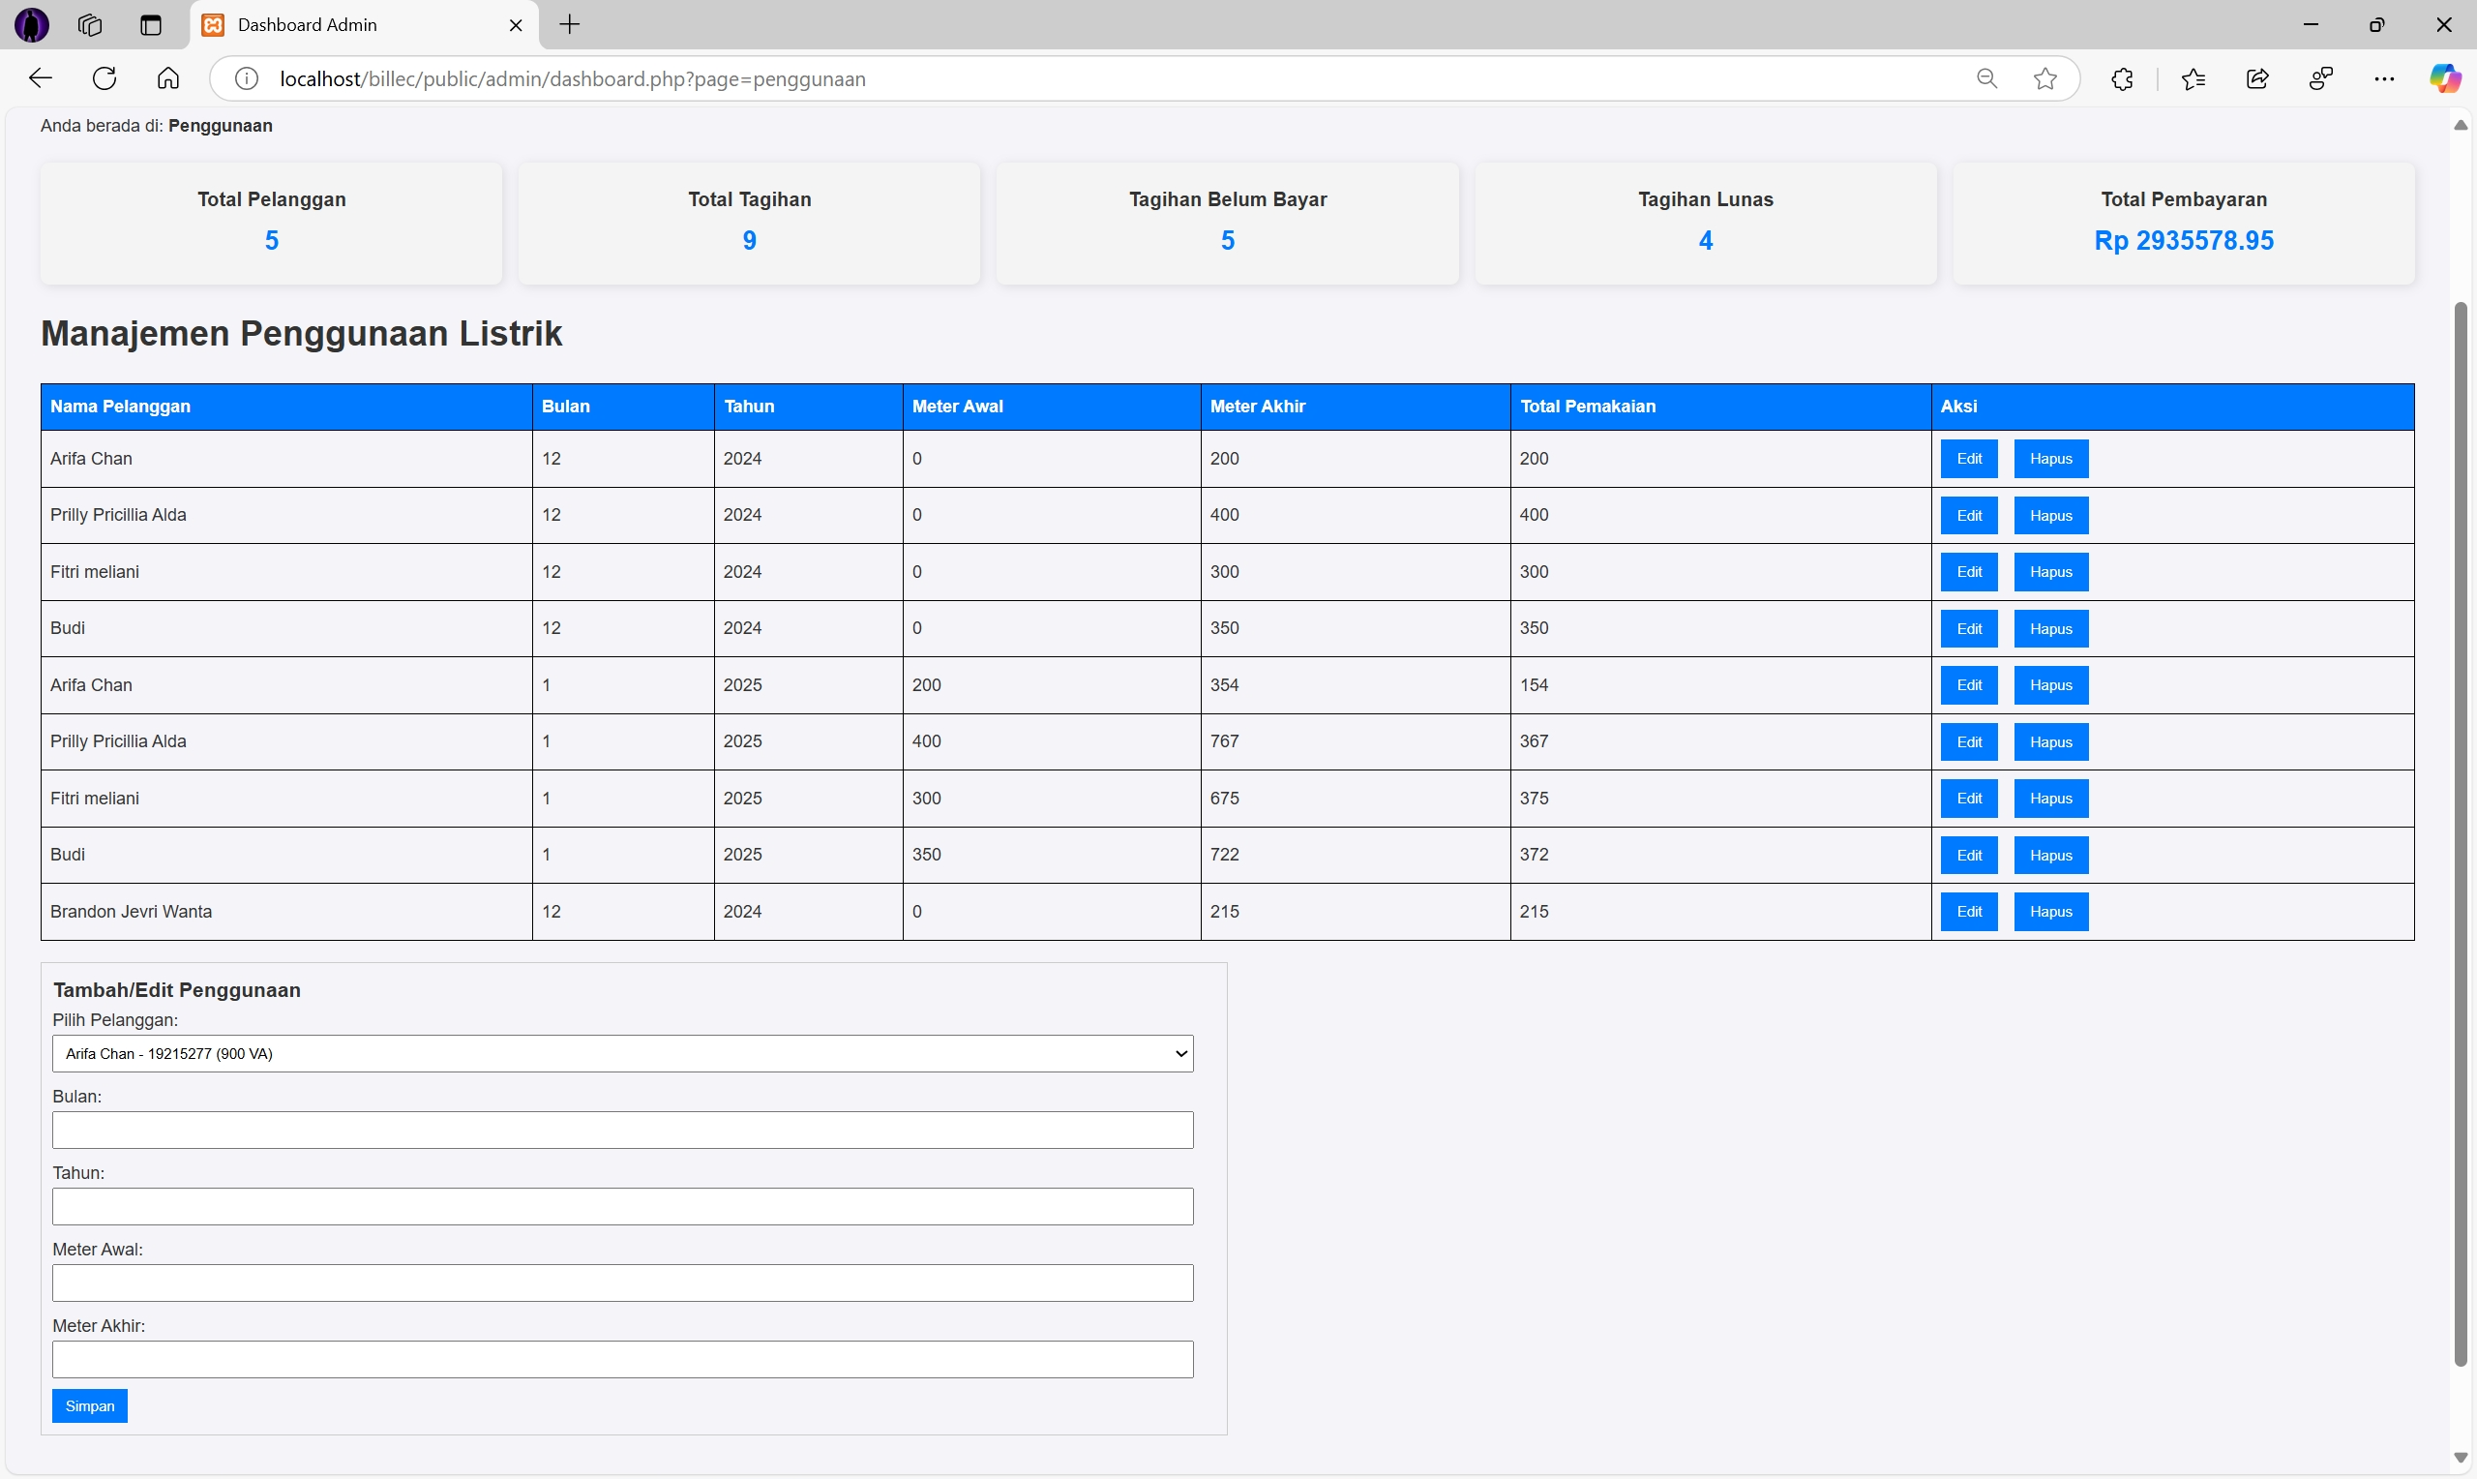Restore down the browser window
Viewport: 2477px width, 1479px height.
click(x=2376, y=25)
